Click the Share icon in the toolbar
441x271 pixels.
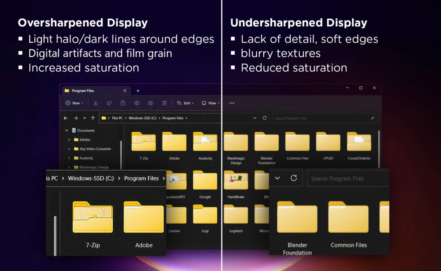tap(151, 103)
